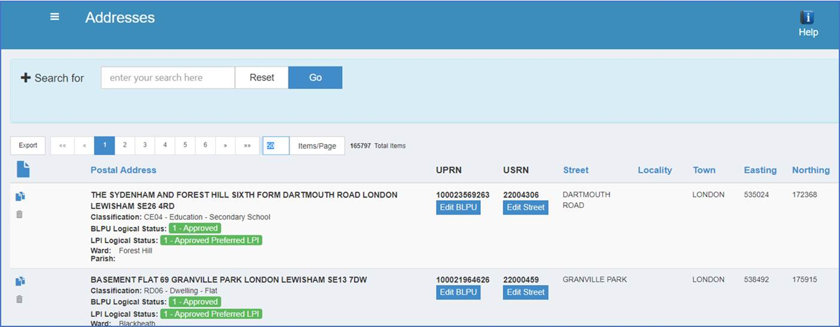Jump to first page of results
The width and height of the screenshot is (840, 327).
(x=62, y=146)
